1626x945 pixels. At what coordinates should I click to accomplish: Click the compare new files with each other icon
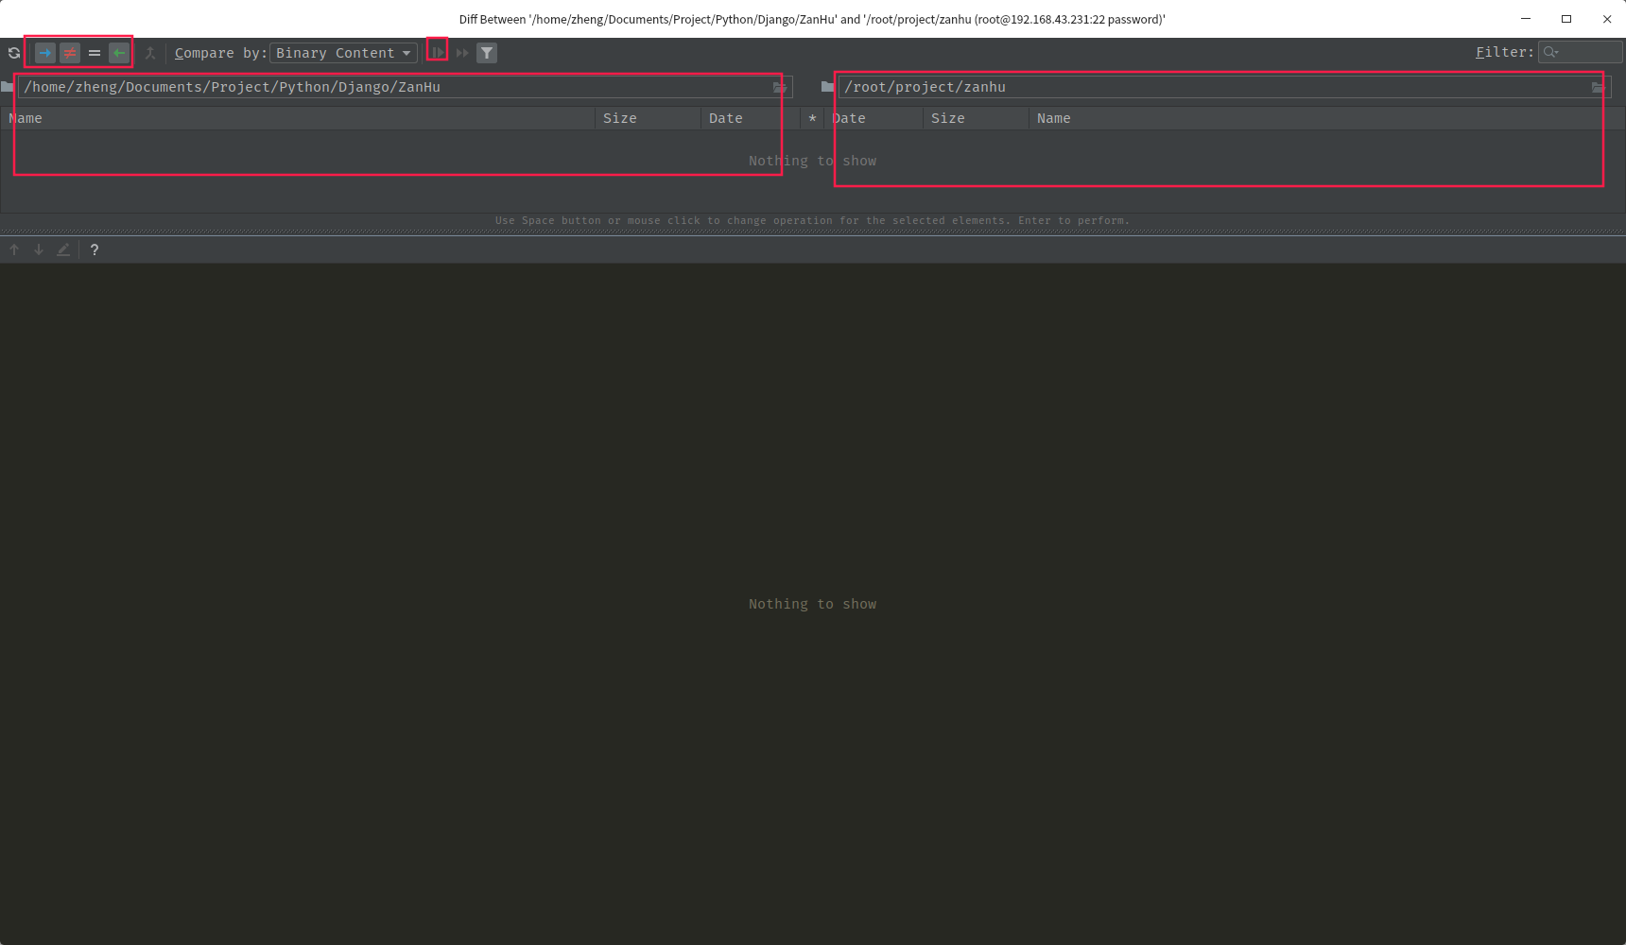click(x=150, y=53)
